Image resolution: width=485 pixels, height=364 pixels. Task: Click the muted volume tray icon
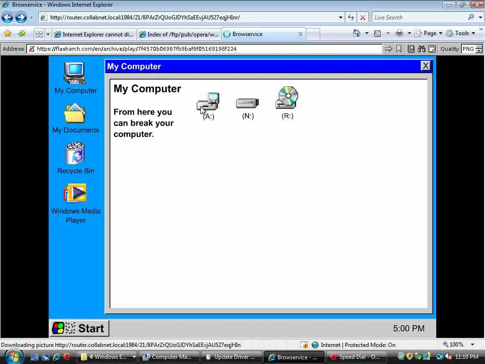point(449,357)
